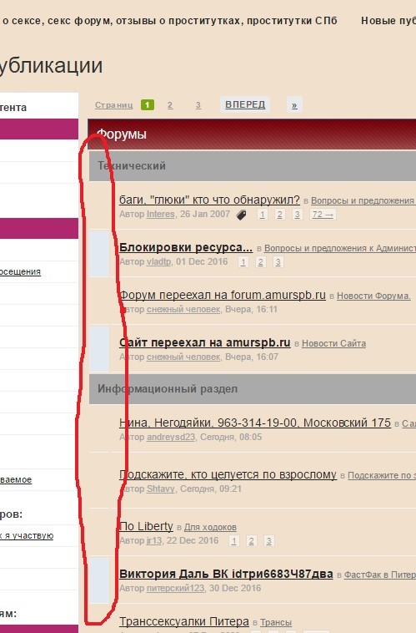The height and width of the screenshot is (633, 416).
Task: Open the Для ходоков forum link
Action: (210, 527)
